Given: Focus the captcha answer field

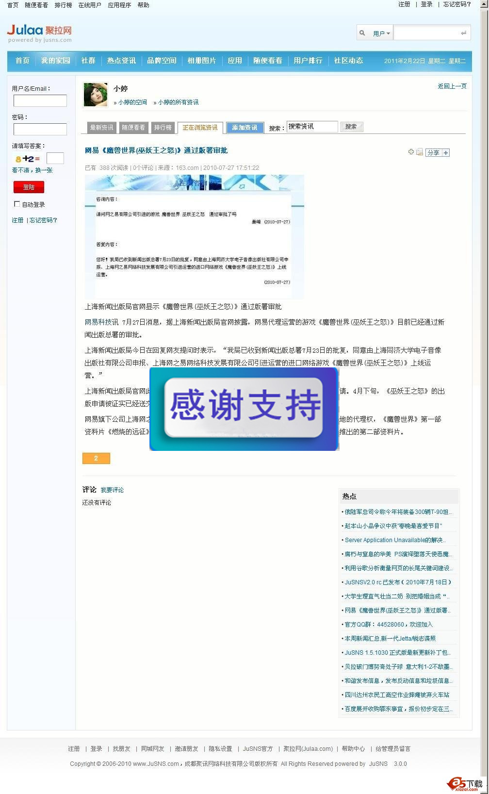Looking at the screenshot, I should tap(55, 158).
